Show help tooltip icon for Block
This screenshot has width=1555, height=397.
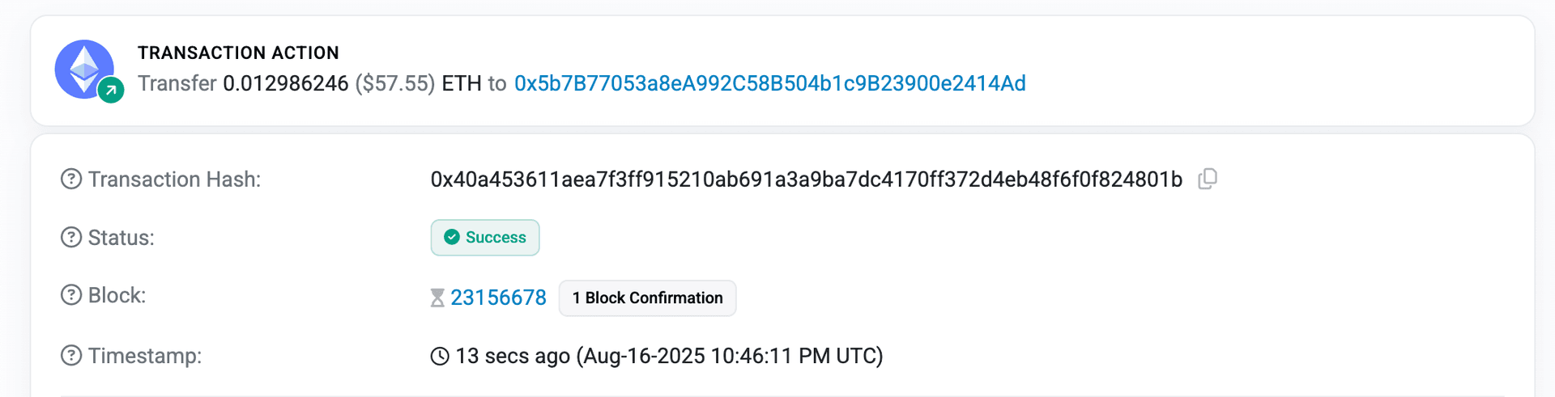(71, 295)
